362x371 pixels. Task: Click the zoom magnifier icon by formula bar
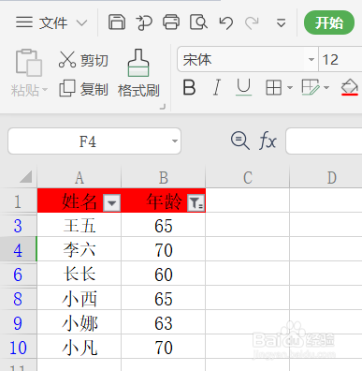240,141
